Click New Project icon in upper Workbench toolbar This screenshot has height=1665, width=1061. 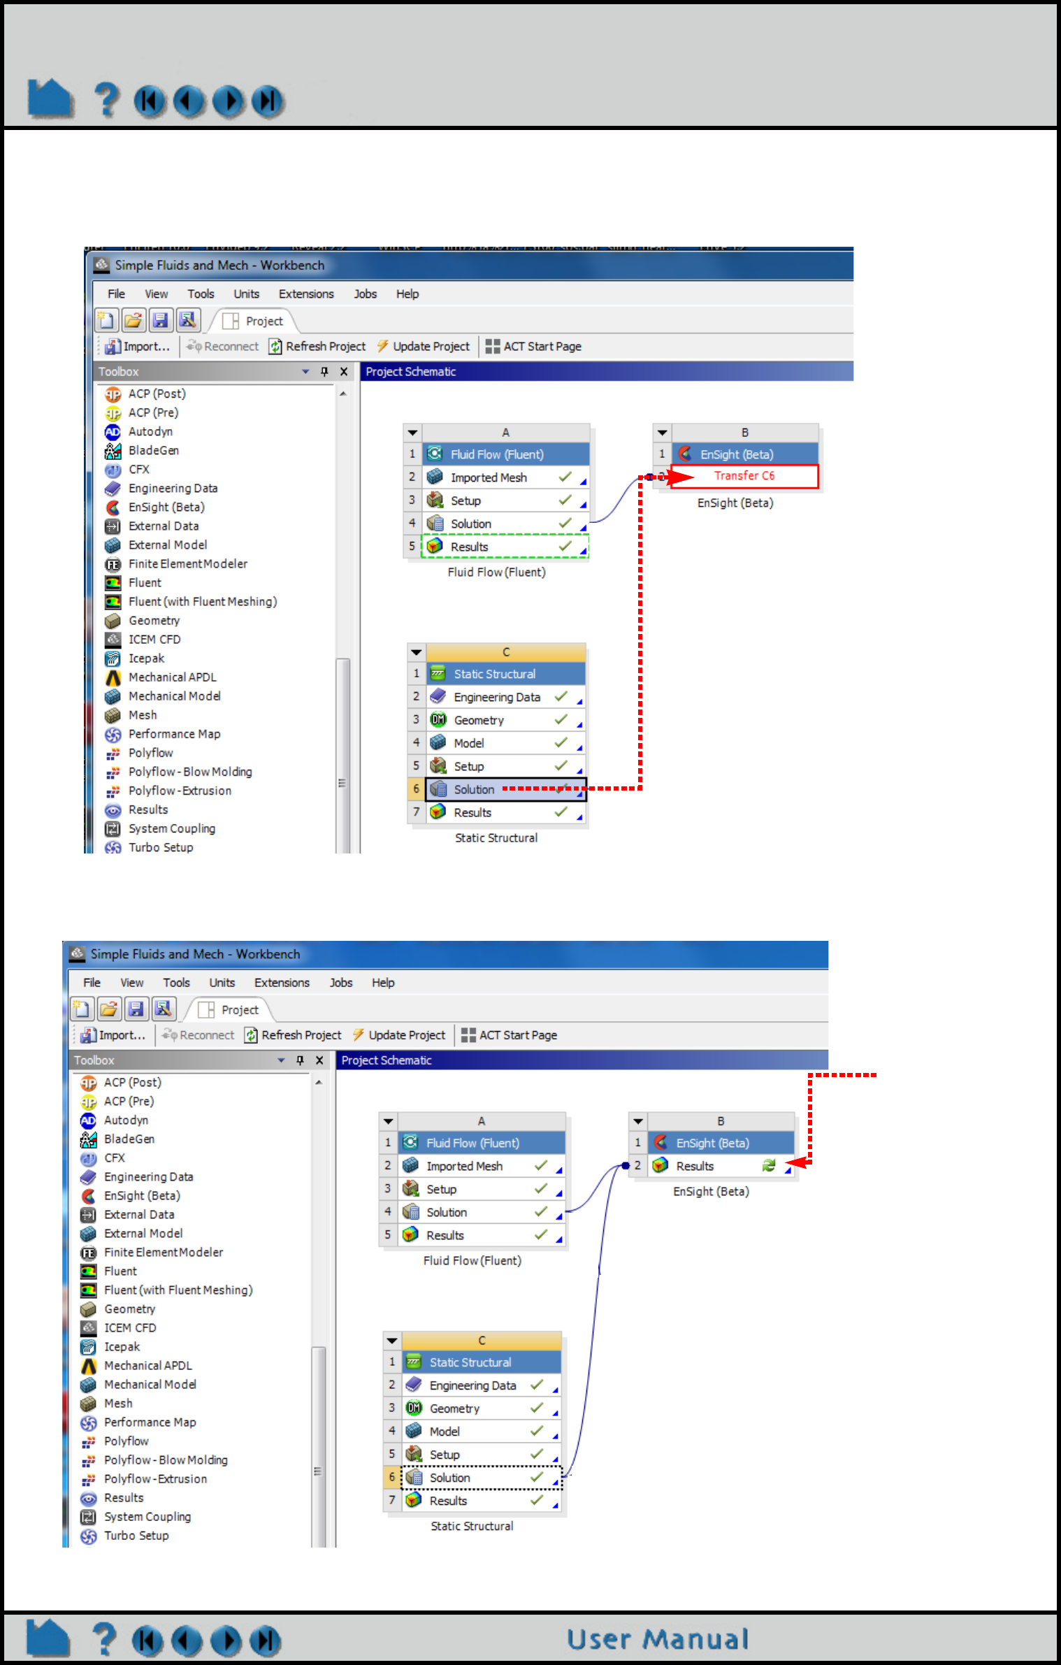pos(106,320)
